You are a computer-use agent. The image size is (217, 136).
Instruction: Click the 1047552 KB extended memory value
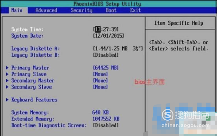(x=106, y=119)
